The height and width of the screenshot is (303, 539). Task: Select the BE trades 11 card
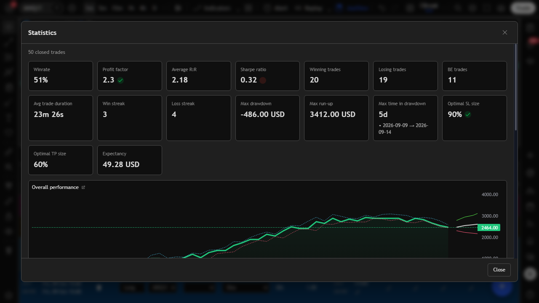point(475,76)
